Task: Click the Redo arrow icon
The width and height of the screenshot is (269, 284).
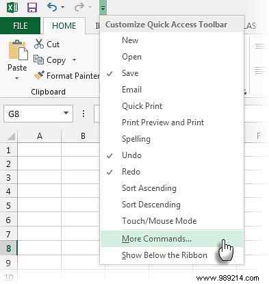Action: [79, 8]
